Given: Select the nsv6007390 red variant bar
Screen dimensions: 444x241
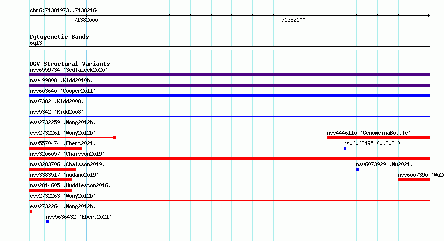Looking at the screenshot, I should click(x=414, y=180).
